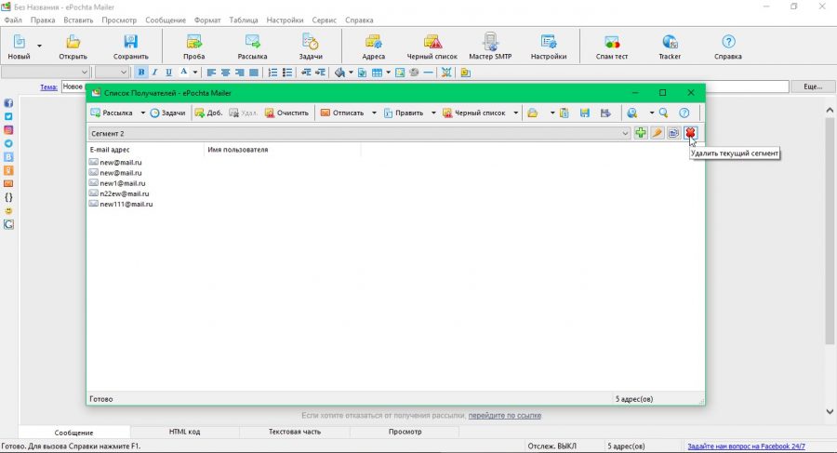Click the Тема link label
Image resolution: width=837 pixels, height=453 pixels.
(x=48, y=87)
